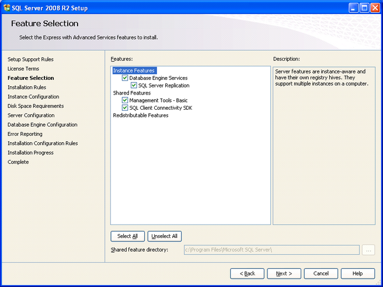
Task: Toggle the Database Engine Services checkbox
Action: [125, 78]
